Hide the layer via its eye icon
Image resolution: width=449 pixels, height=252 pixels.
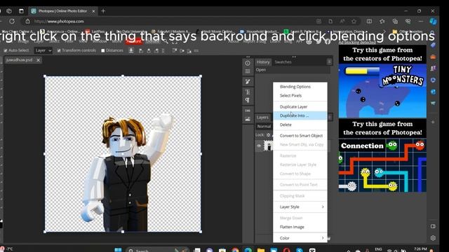pyautogui.click(x=259, y=146)
